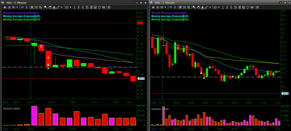Open the dropdown arrow after pencil tool, 5 Minute chart
This screenshot has width=291, height=131.
pyautogui.click(x=62, y=7)
